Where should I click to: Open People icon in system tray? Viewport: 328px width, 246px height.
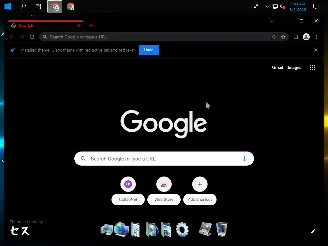(x=256, y=6)
